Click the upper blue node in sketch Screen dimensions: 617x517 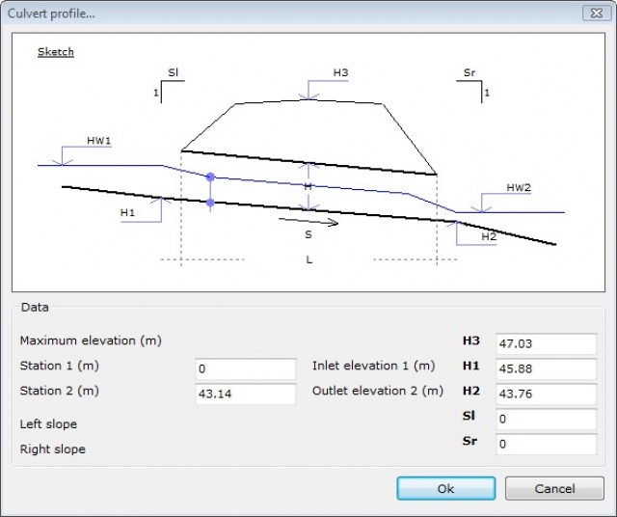[x=210, y=177]
